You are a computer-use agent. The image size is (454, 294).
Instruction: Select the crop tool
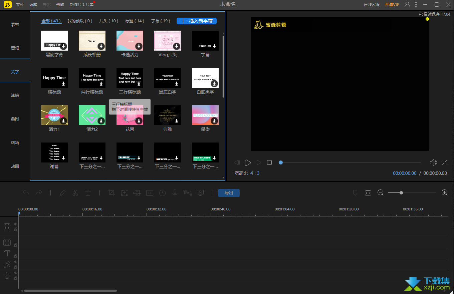point(111,193)
